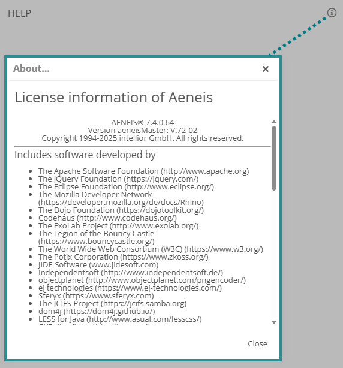Click the info icon in top corner
The width and height of the screenshot is (343, 368).
[x=332, y=13]
